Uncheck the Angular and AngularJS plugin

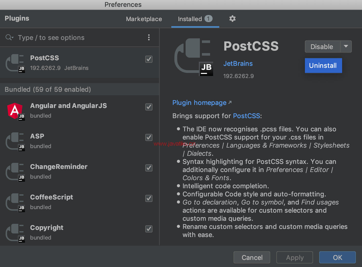[149, 107]
